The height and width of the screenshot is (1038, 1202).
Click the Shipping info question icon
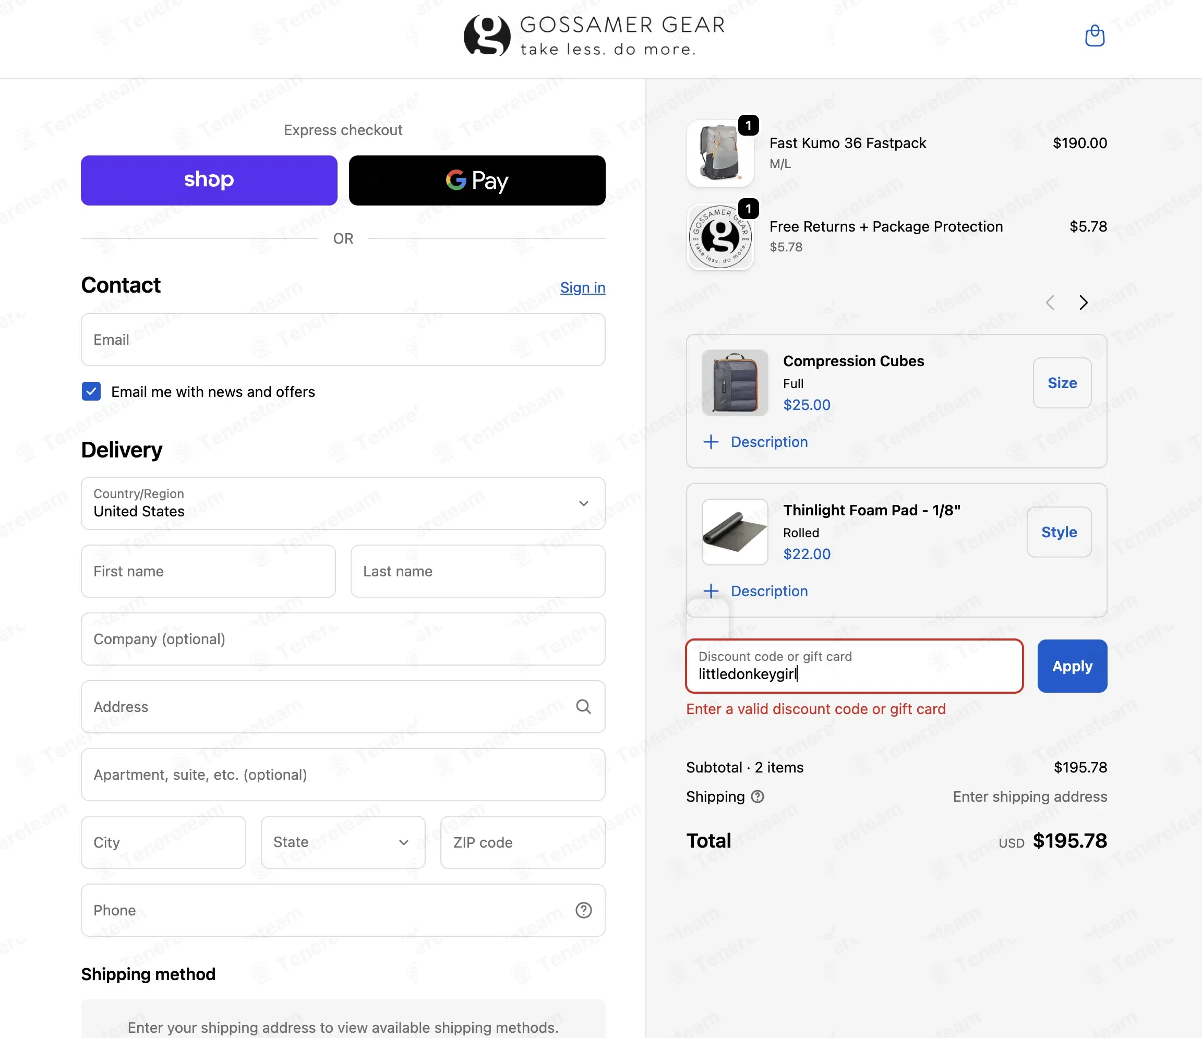click(x=757, y=796)
